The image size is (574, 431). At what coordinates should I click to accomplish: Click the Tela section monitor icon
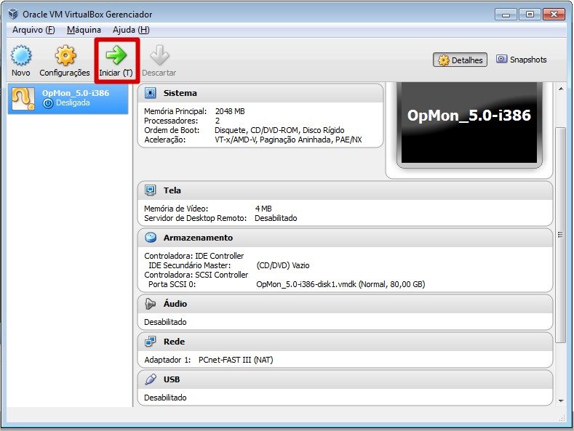(151, 190)
